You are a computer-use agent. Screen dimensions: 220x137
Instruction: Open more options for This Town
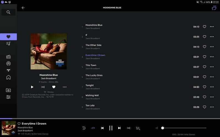click(x=212, y=67)
